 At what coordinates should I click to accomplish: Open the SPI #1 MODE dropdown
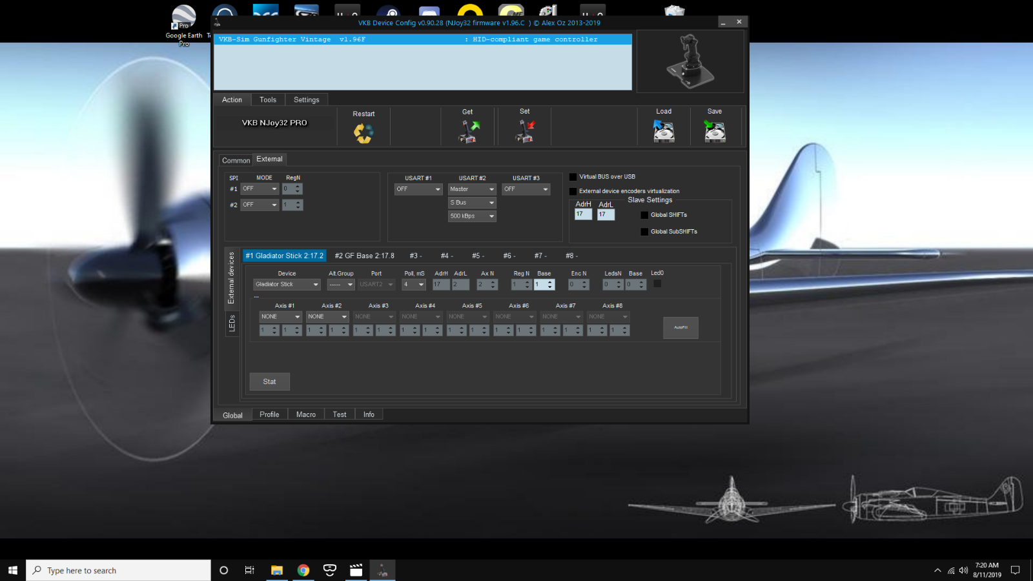(260, 189)
